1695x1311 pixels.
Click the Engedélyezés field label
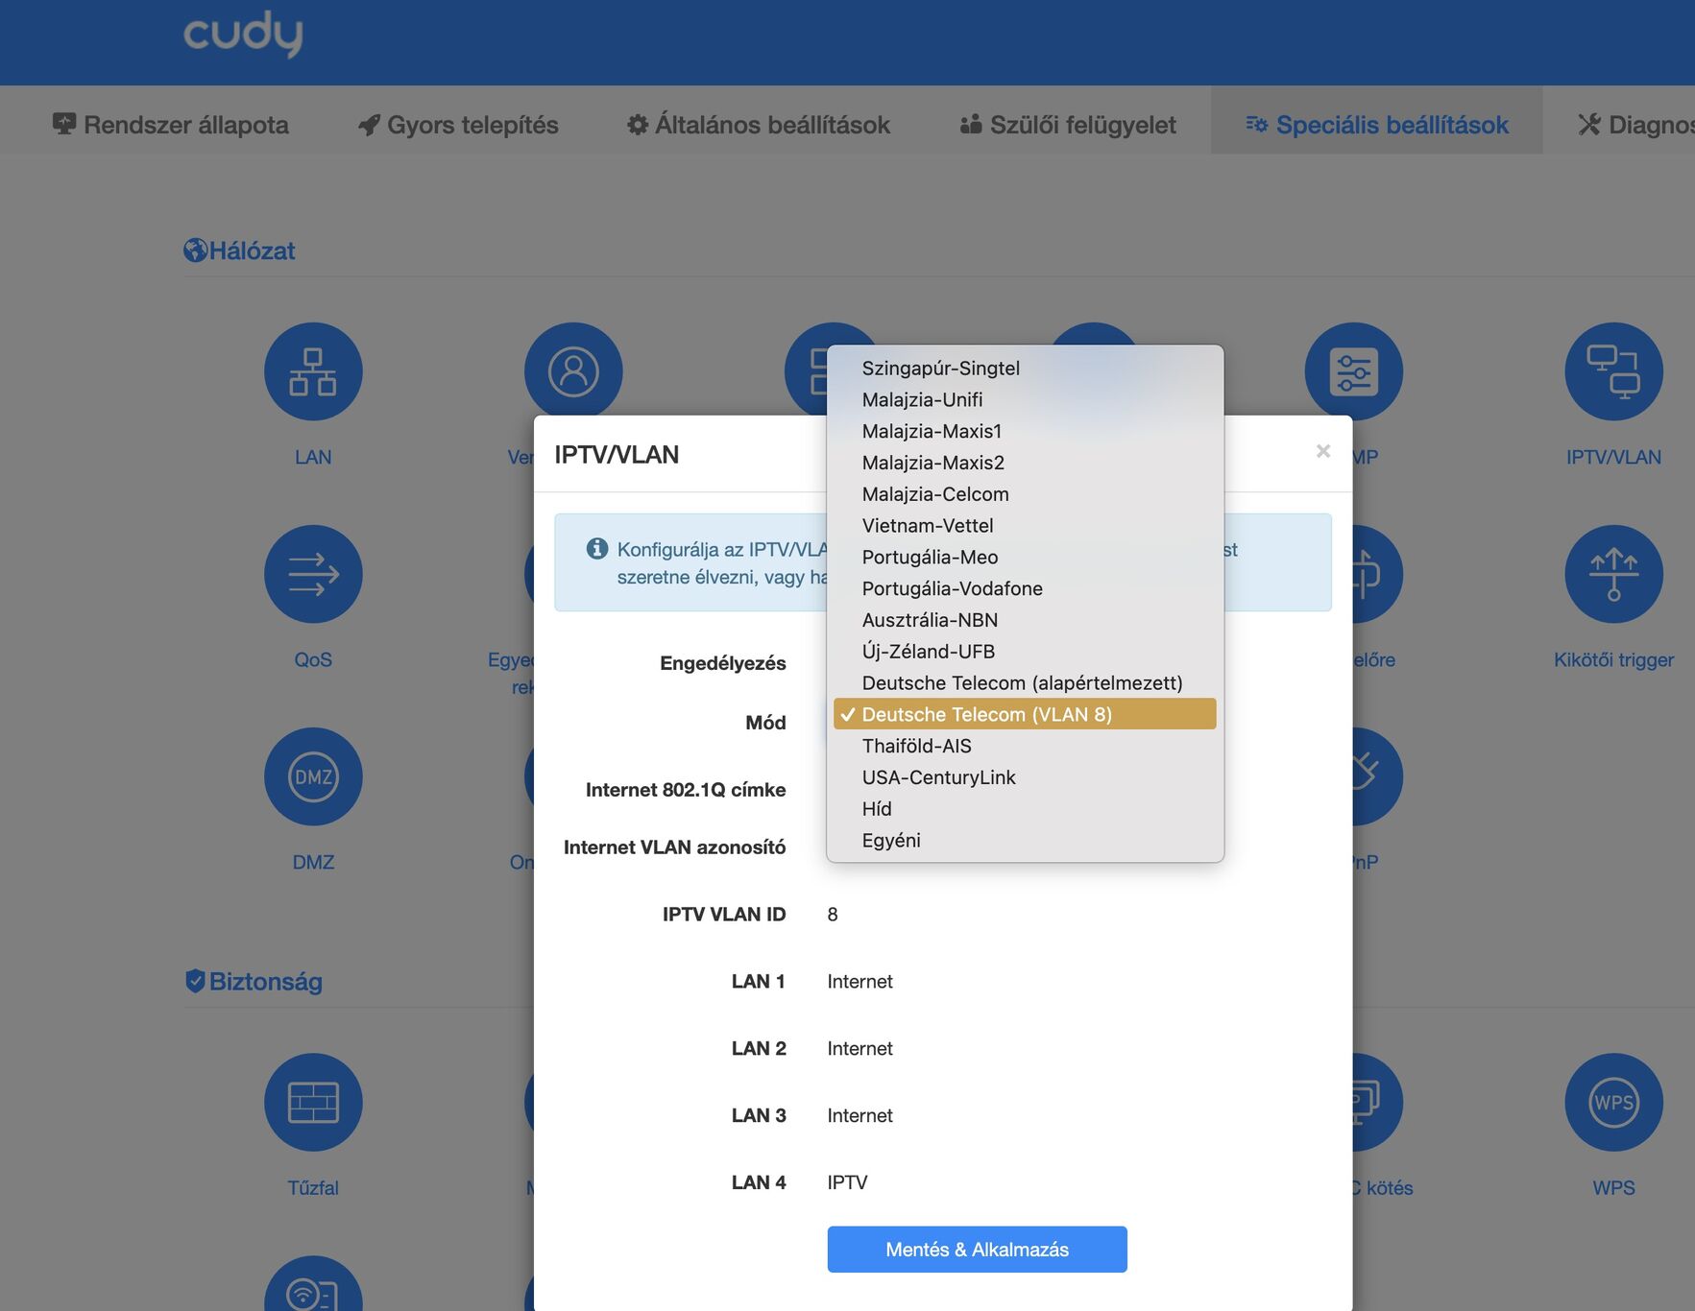click(722, 663)
